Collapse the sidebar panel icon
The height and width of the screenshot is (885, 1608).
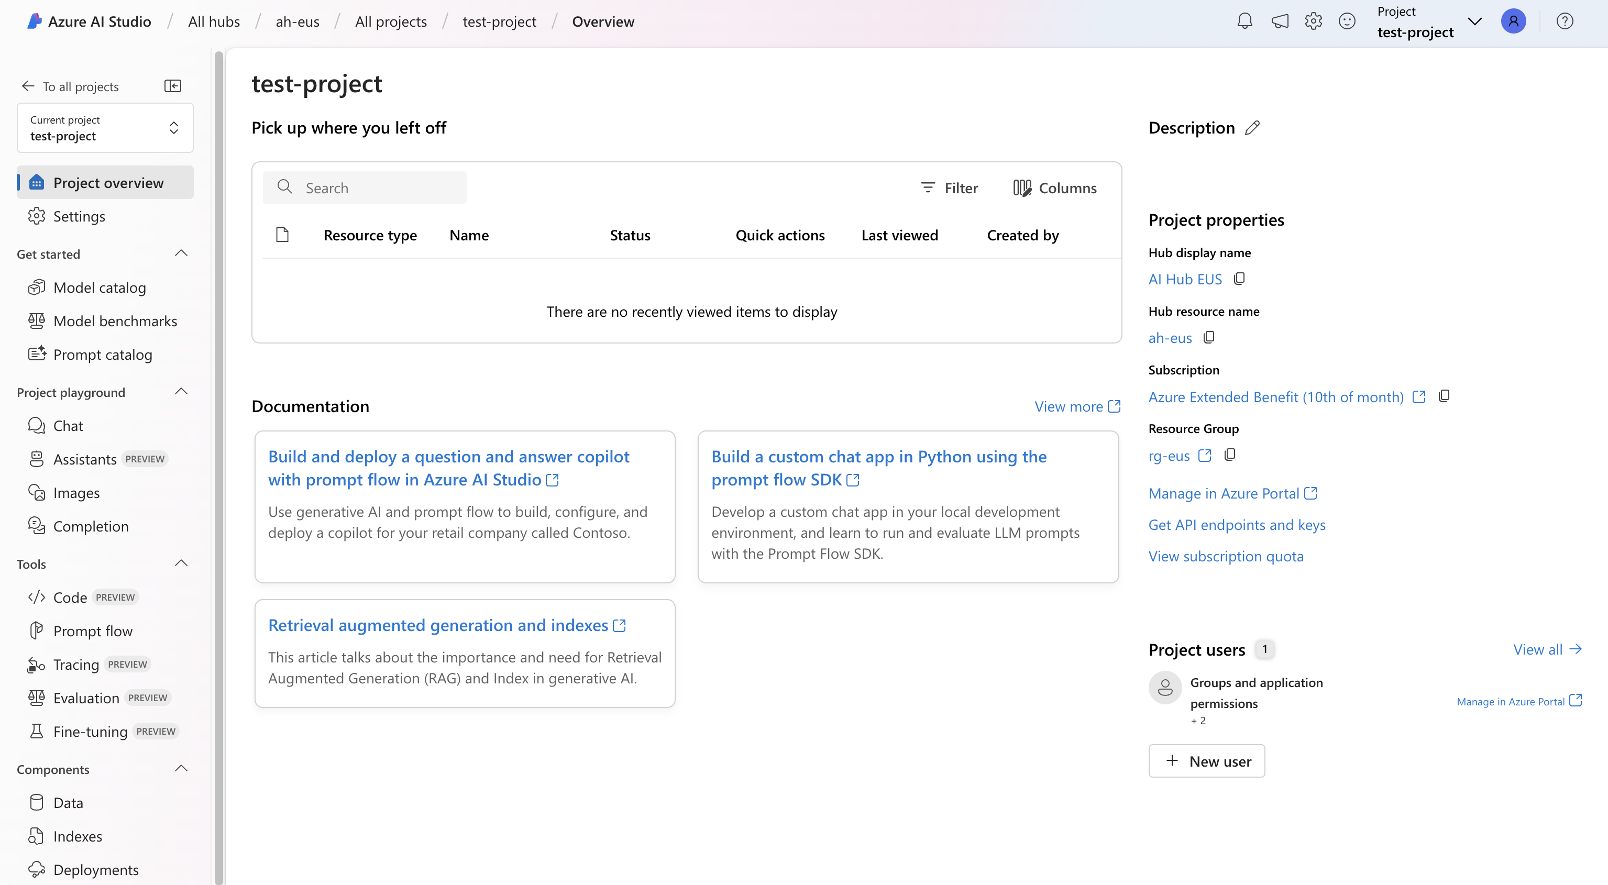coord(172,86)
